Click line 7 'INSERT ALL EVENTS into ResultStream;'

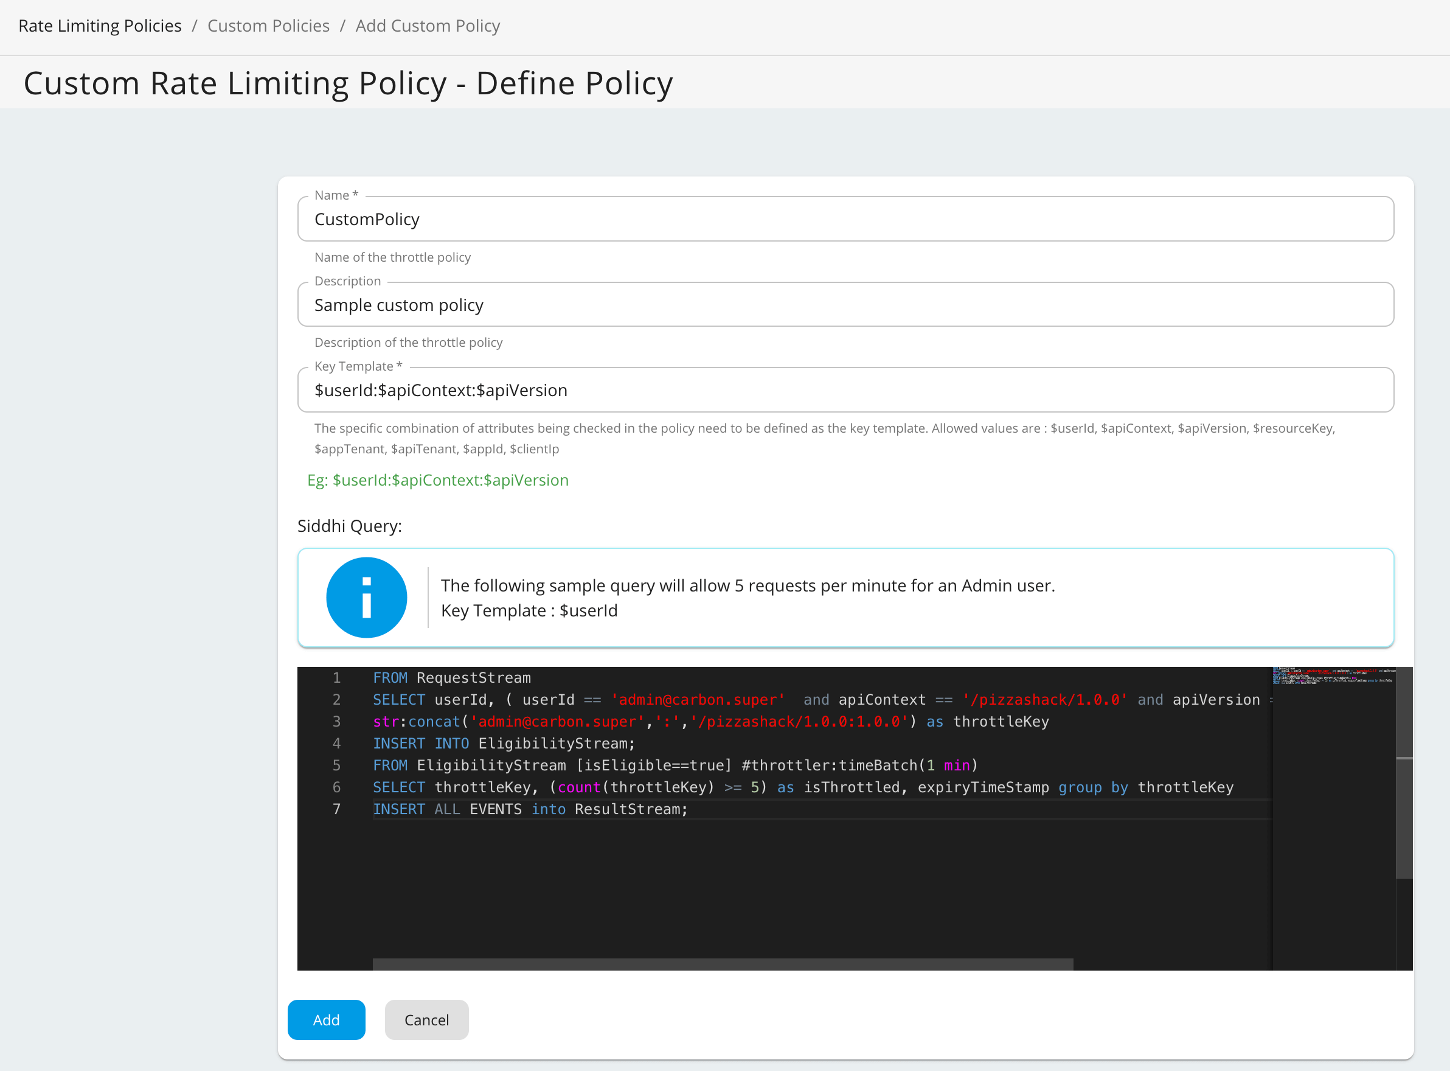point(530,809)
